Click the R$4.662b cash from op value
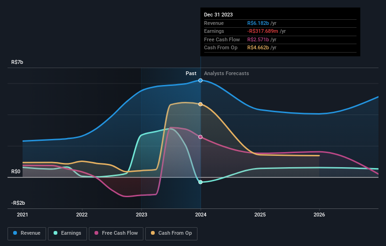This screenshot has width=386, height=246. tap(258, 48)
